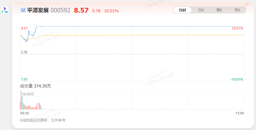Click the colorful assistant logo icon
256x130 pixels.
[x=5, y=10]
